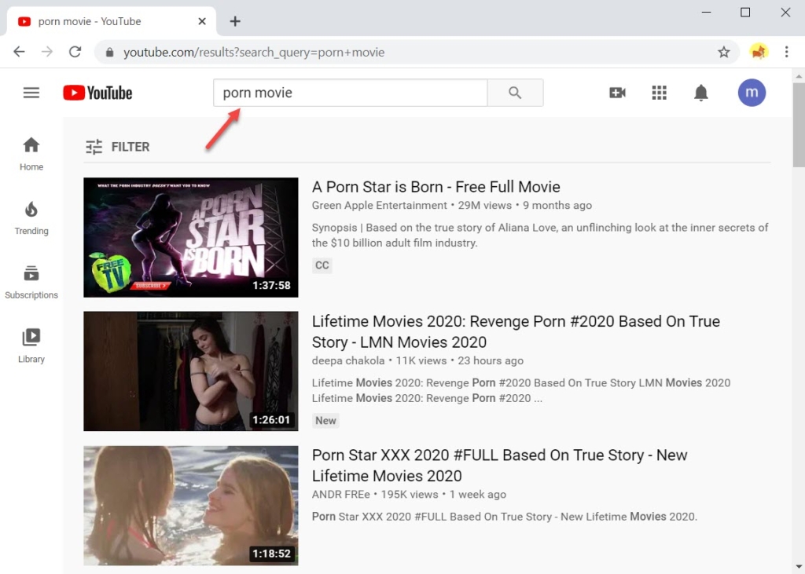The height and width of the screenshot is (574, 805).
Task: Open the notifications bell
Action: pyautogui.click(x=700, y=93)
